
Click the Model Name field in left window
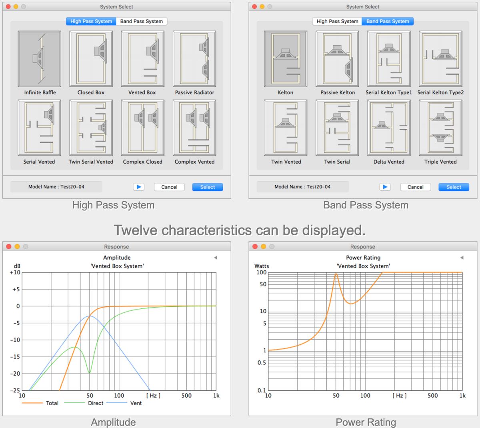pos(56,187)
